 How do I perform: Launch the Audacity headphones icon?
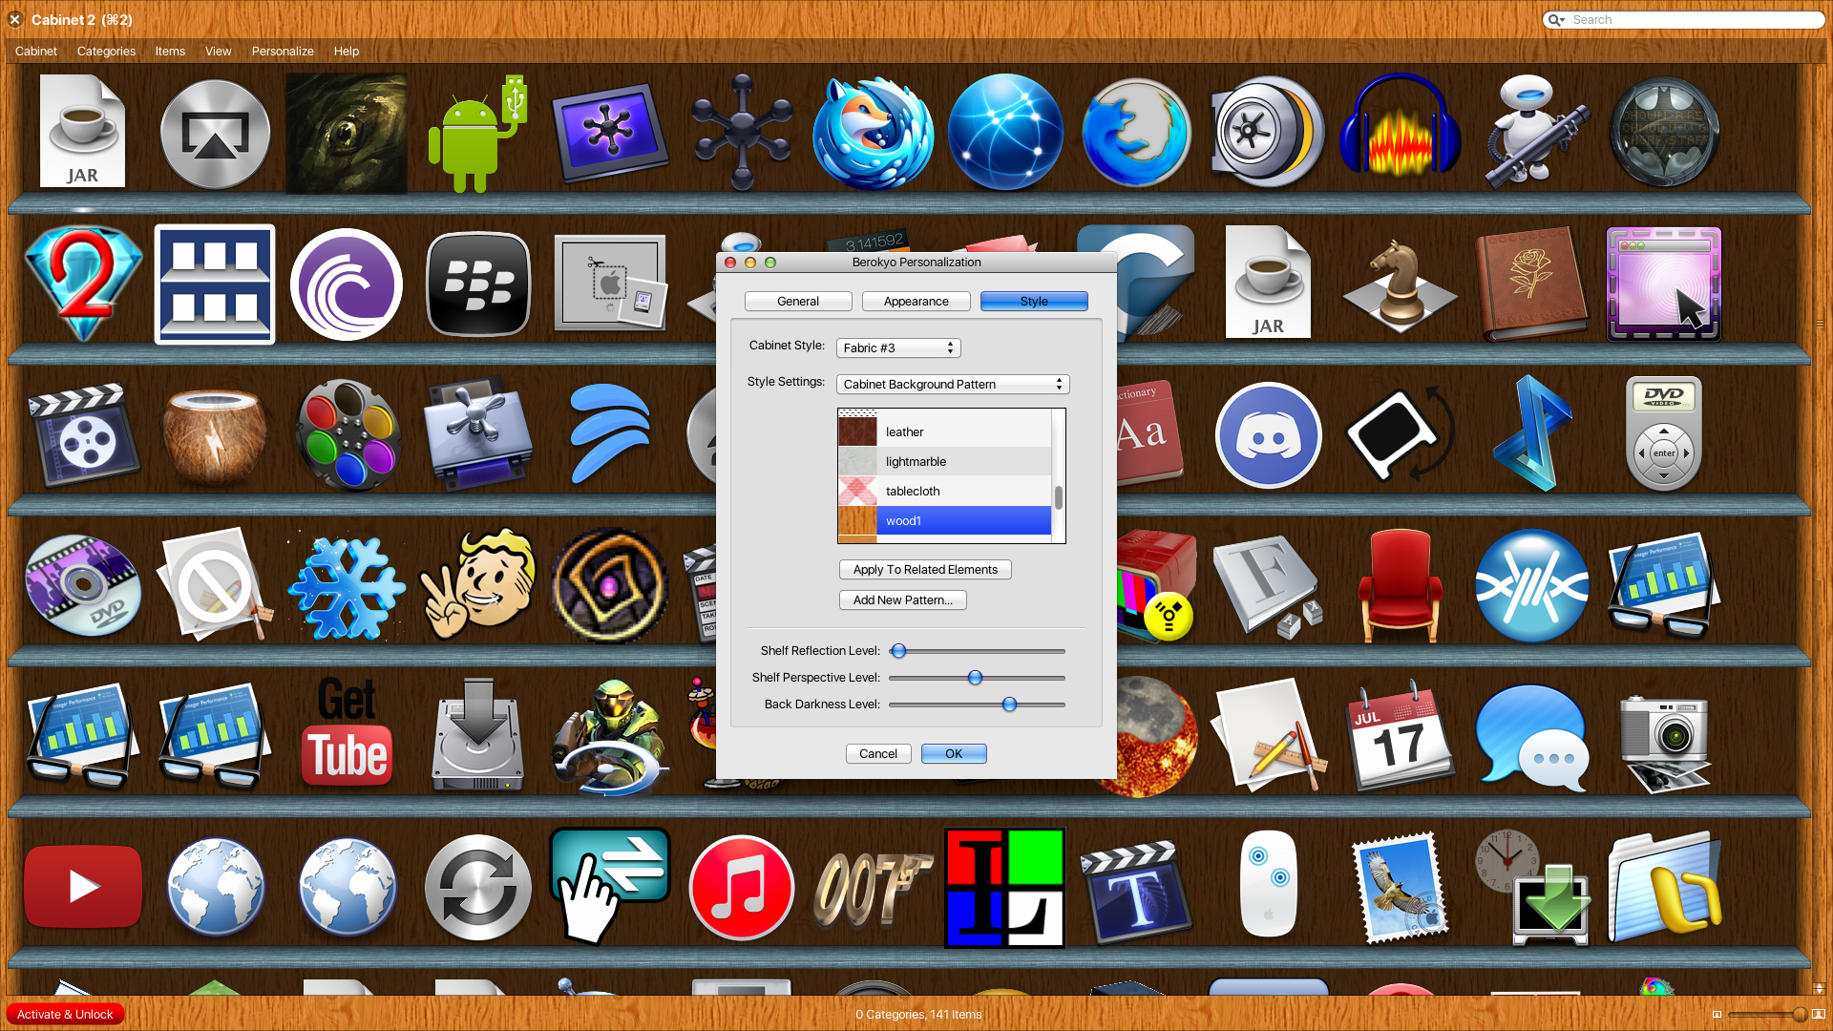click(x=1400, y=128)
